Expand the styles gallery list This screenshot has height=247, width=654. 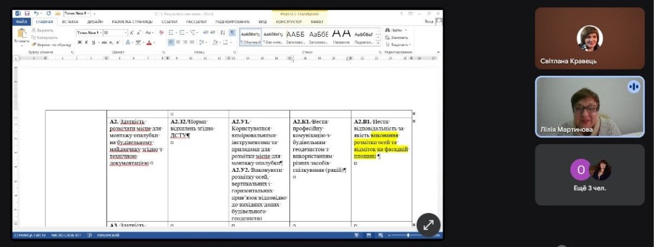tap(378, 44)
